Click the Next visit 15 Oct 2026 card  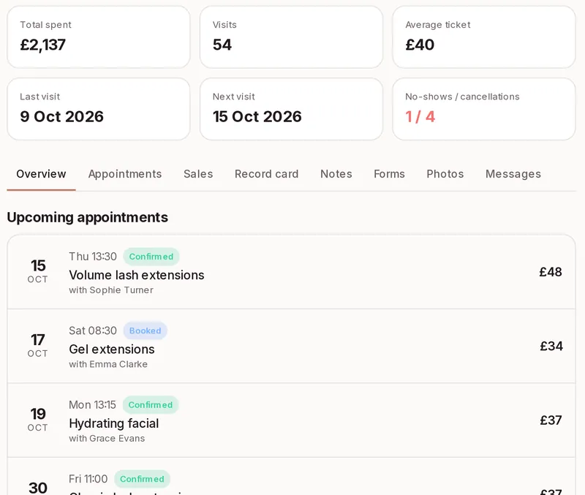[291, 109]
